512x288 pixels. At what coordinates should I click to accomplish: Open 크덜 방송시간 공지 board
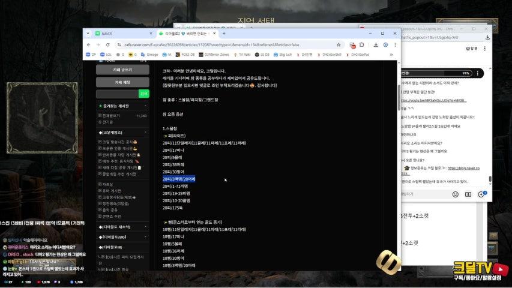point(118,142)
